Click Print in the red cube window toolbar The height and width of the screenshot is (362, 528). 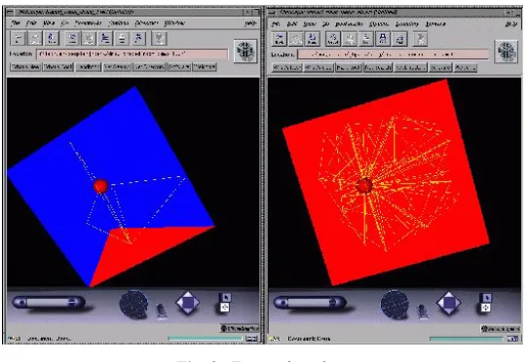point(383,39)
